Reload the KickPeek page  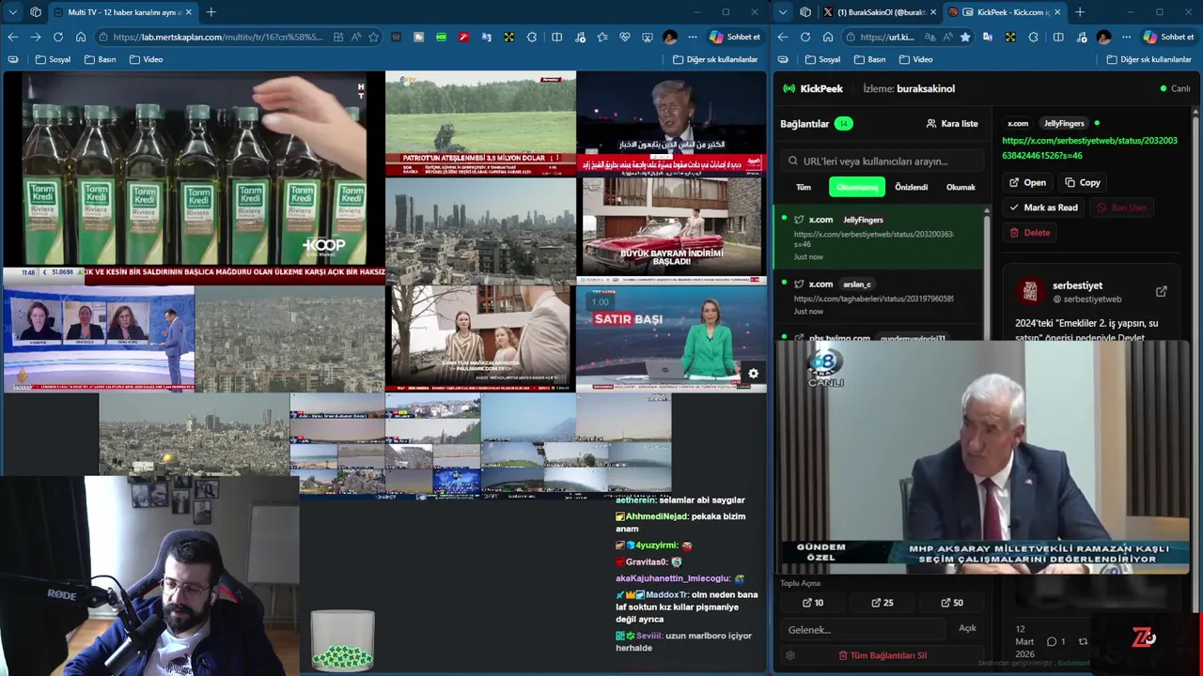point(805,37)
